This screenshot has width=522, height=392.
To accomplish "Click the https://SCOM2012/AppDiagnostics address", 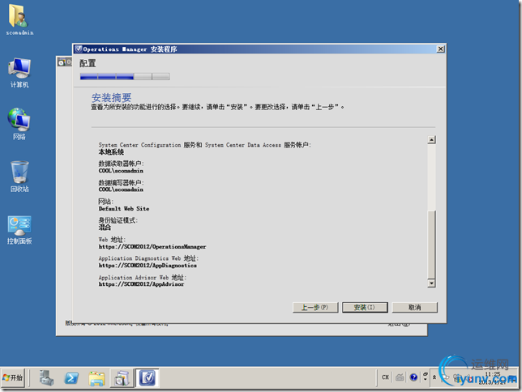I will click(x=148, y=266).
